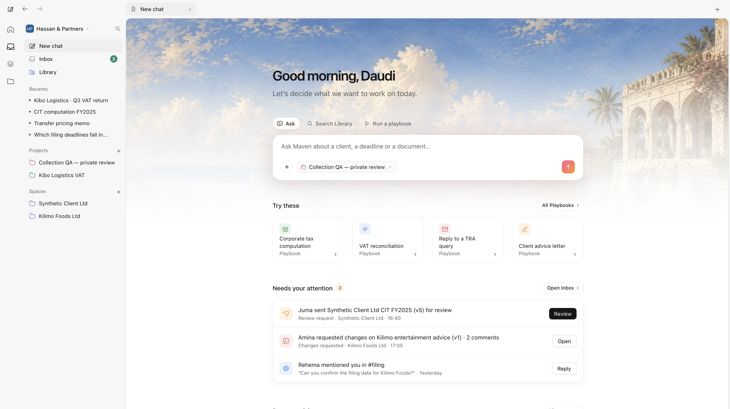Click the compose new chat icon at top-left

click(11, 9)
